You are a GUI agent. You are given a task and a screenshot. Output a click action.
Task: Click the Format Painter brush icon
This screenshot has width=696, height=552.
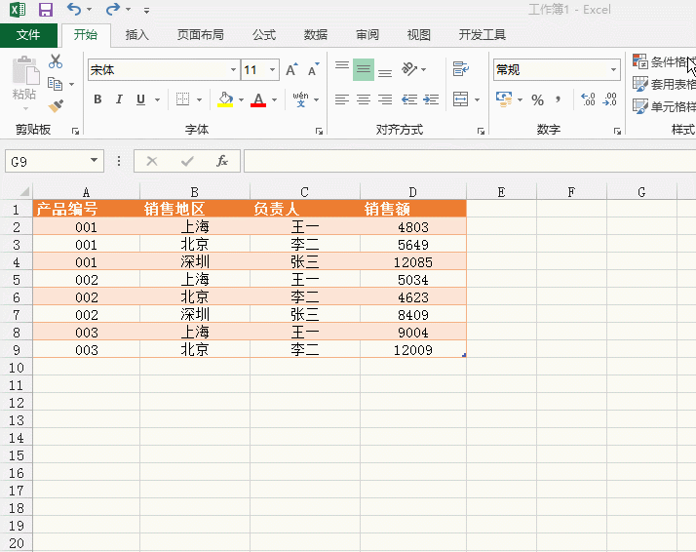56,105
